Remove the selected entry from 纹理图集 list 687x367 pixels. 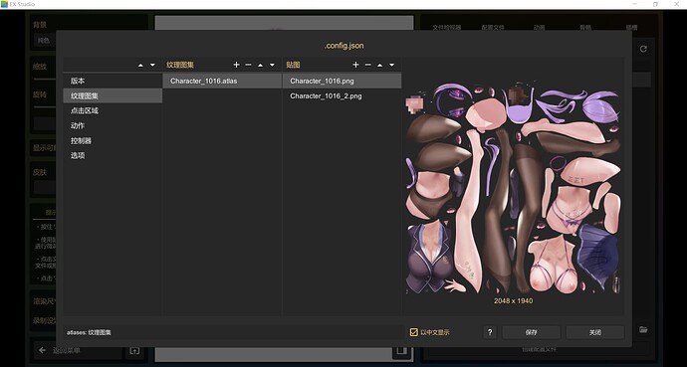(249, 65)
